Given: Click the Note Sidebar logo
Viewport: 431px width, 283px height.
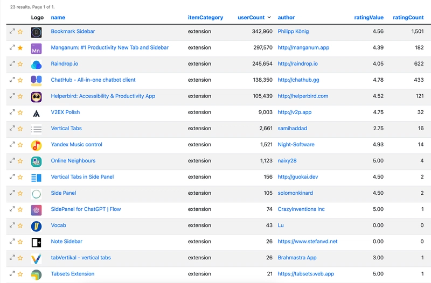Looking at the screenshot, I should click(36, 243).
